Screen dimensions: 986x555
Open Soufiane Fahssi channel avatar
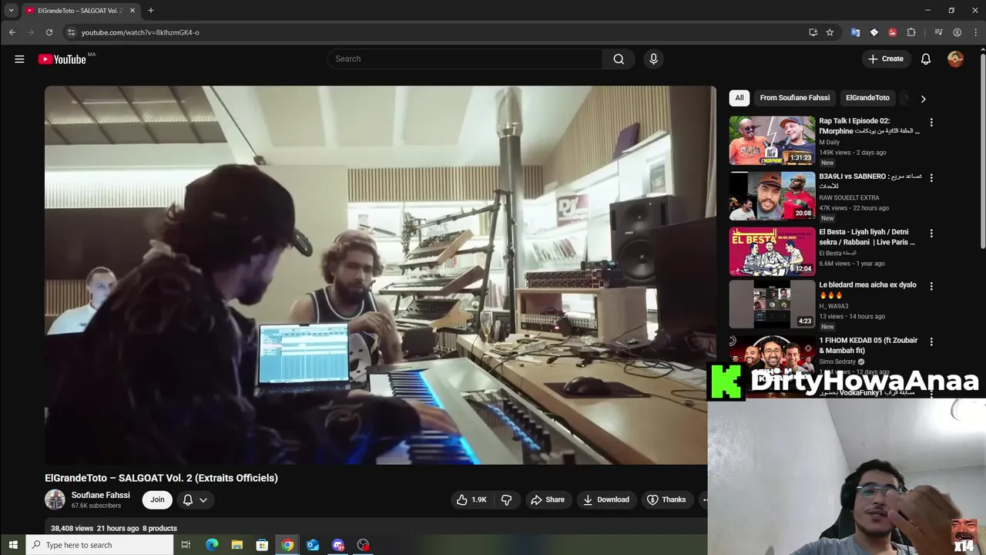pos(55,499)
